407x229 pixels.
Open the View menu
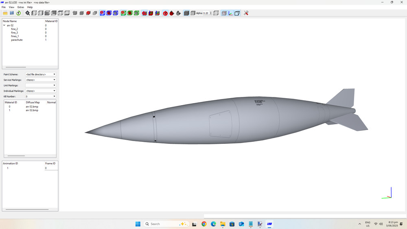[11, 7]
